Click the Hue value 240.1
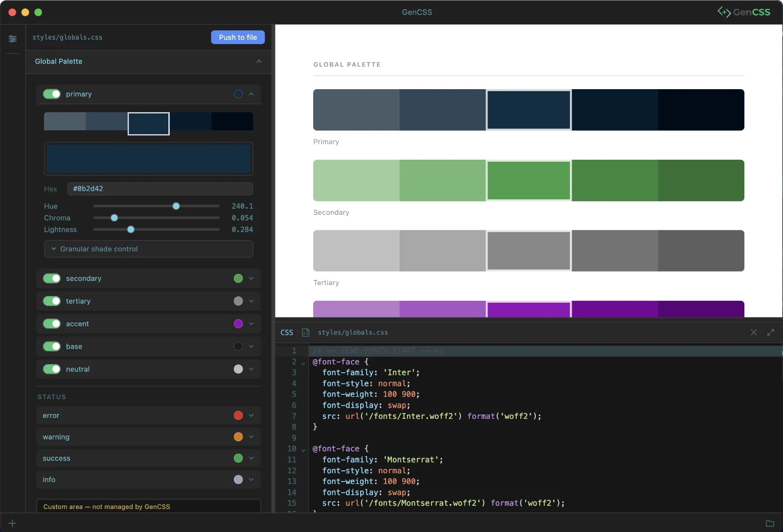 point(242,206)
